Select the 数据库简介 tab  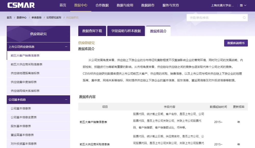[x=158, y=31]
